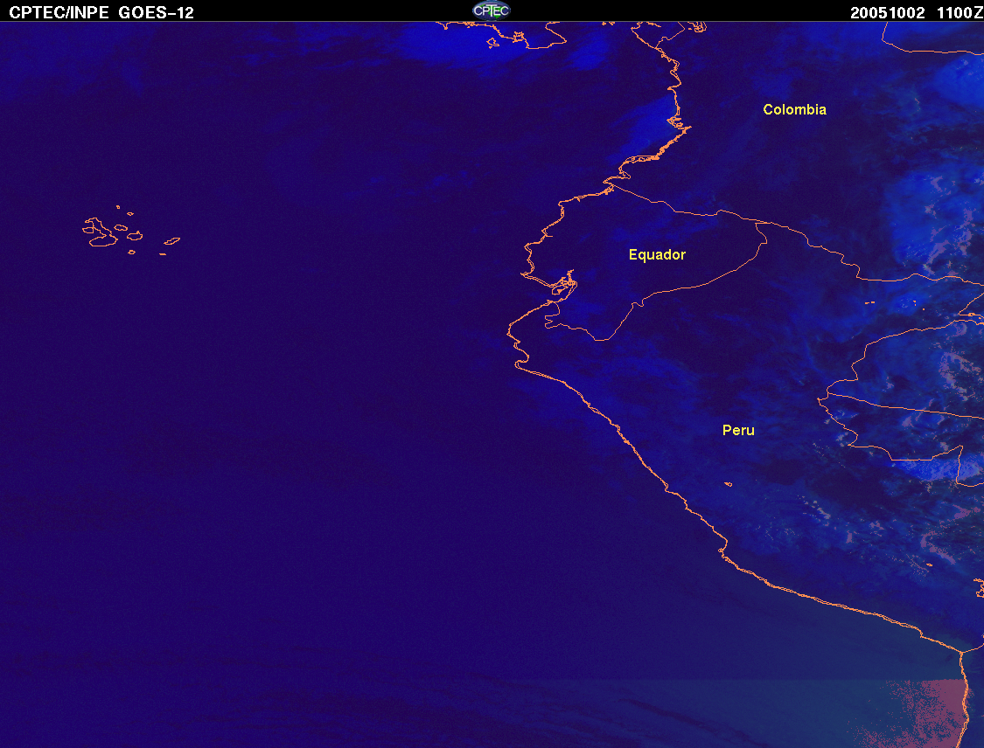Click the Galapagos Islands outline
Viewport: 984px width, 748px height.
130,230
